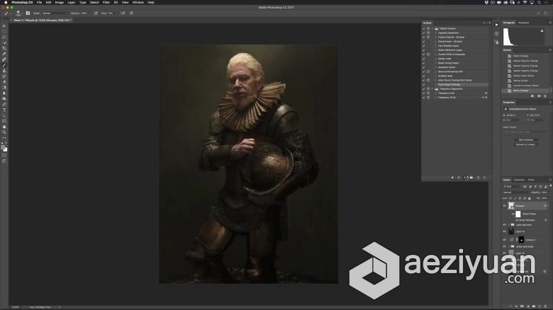Click Begin recording in Actions panel
Image resolution: width=553 pixels, height=310 pixels.
tap(459, 178)
